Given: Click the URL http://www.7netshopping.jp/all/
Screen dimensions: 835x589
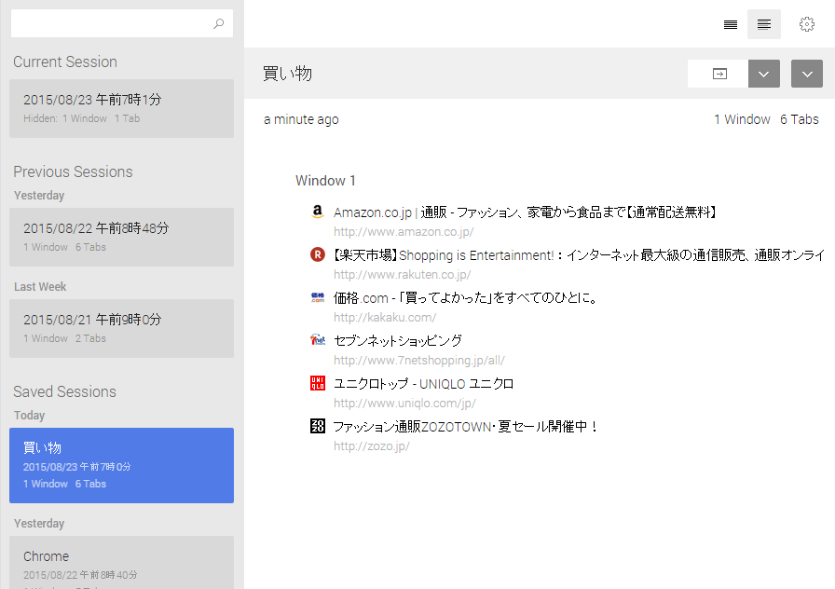Looking at the screenshot, I should pos(419,361).
